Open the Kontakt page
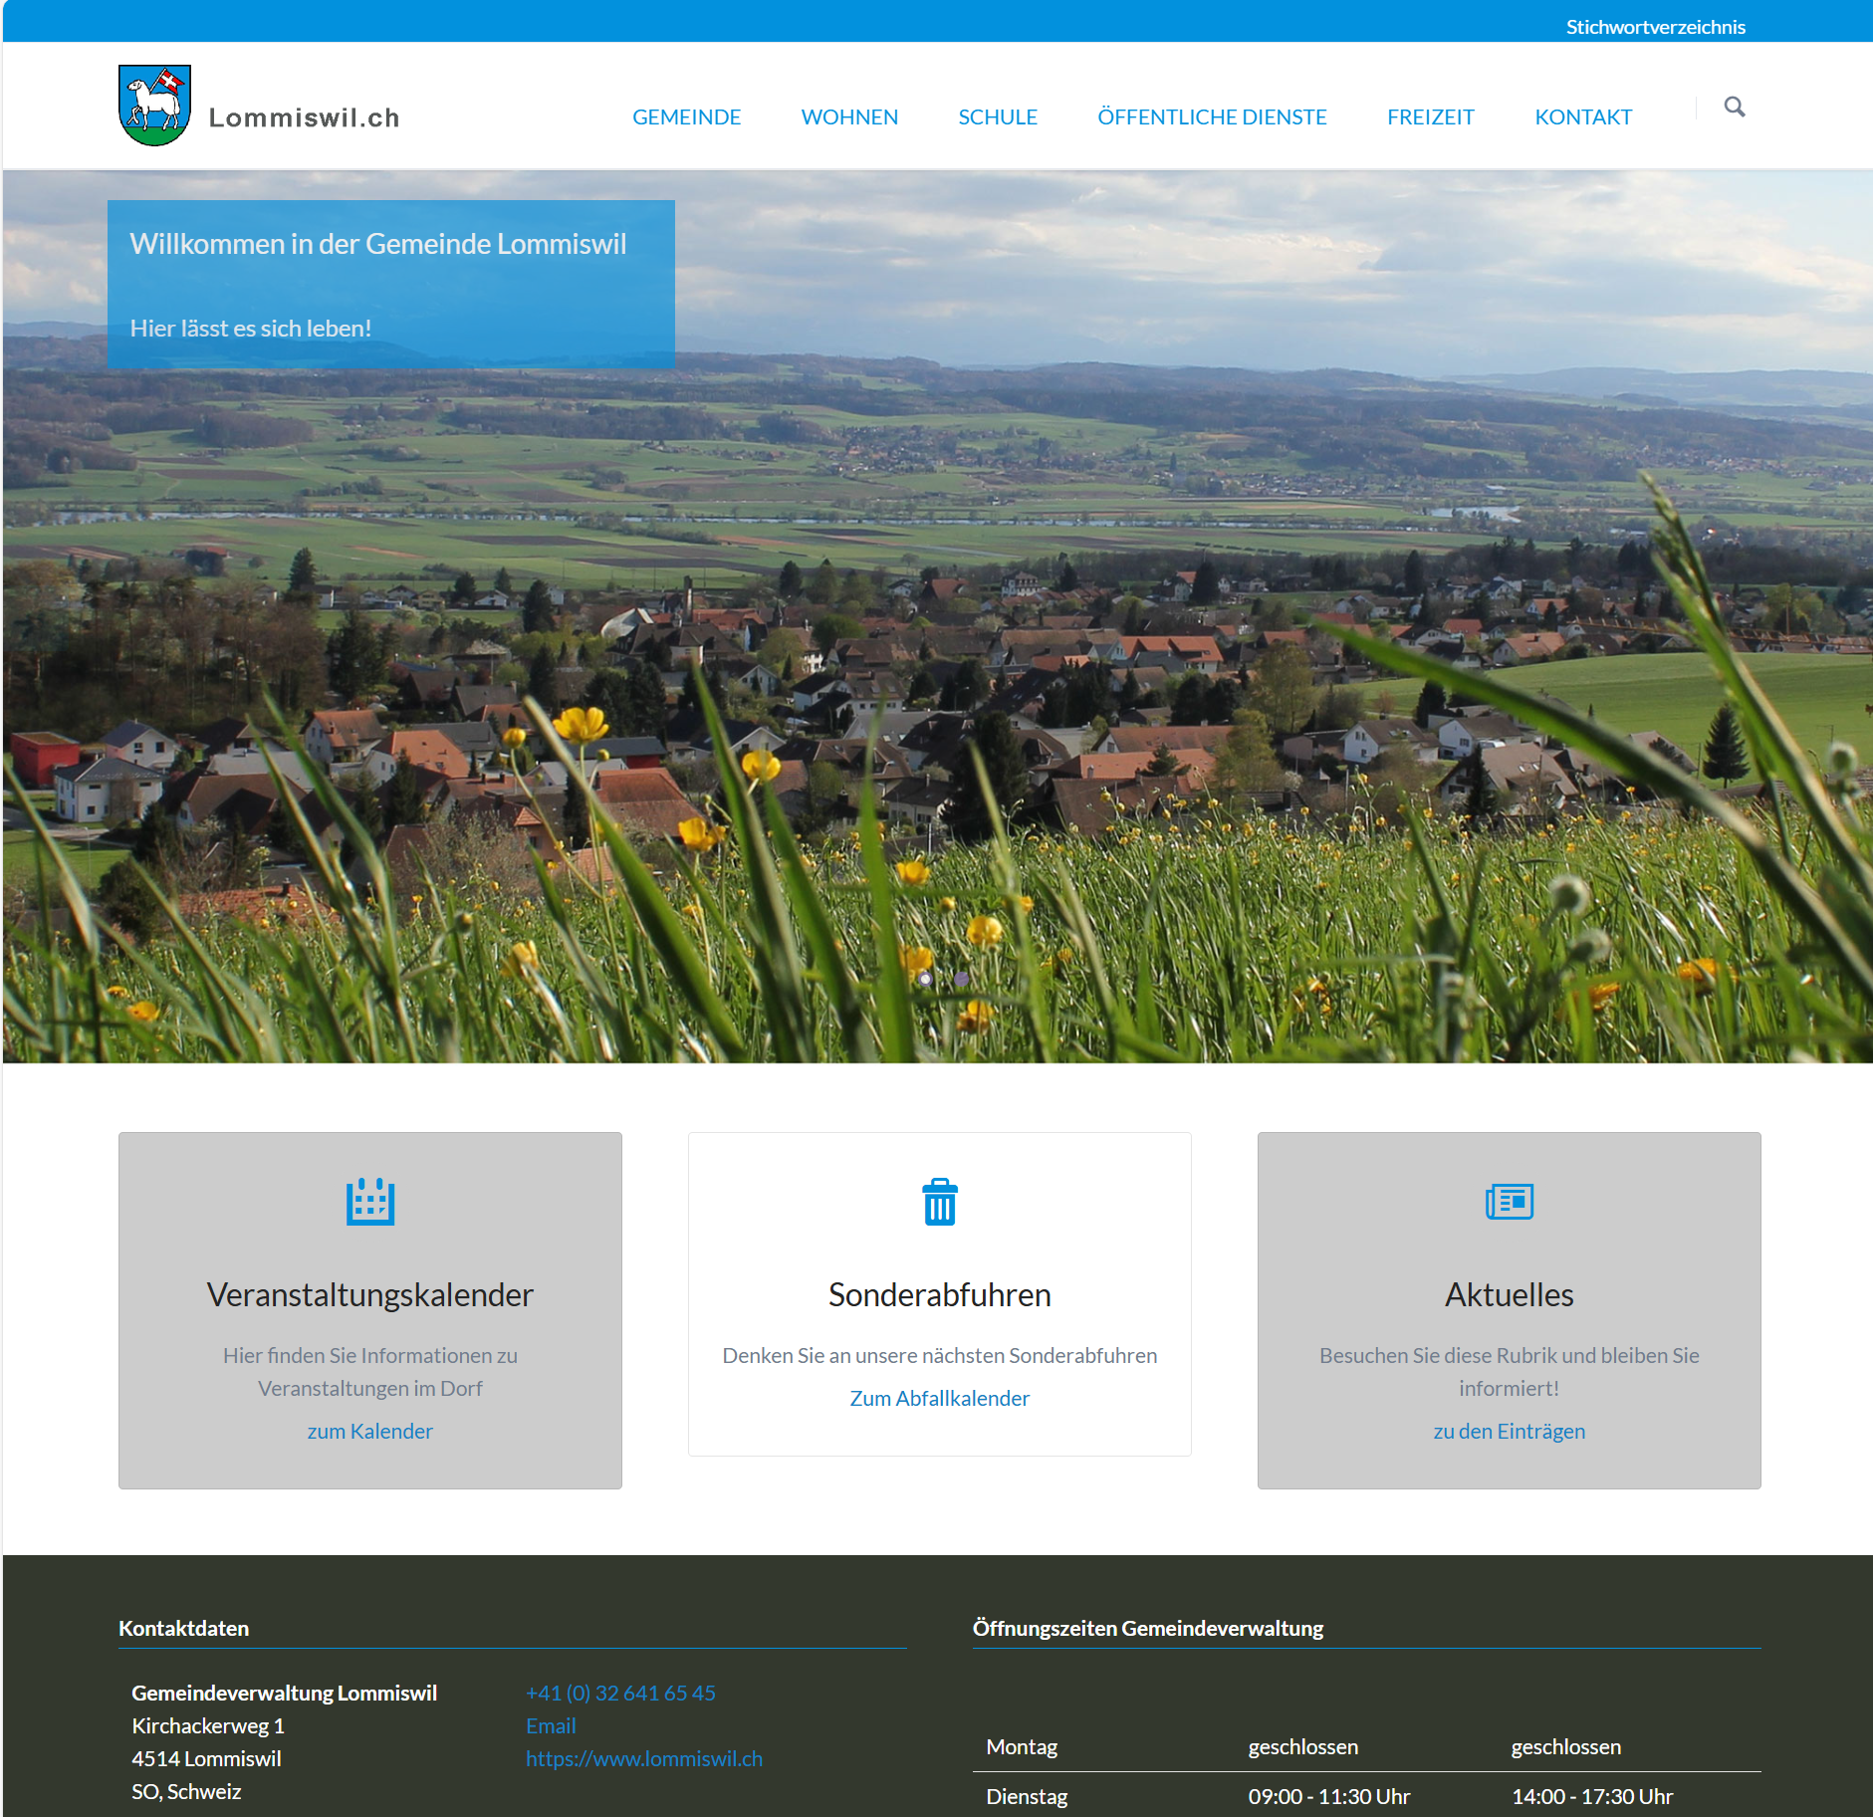 (1583, 116)
